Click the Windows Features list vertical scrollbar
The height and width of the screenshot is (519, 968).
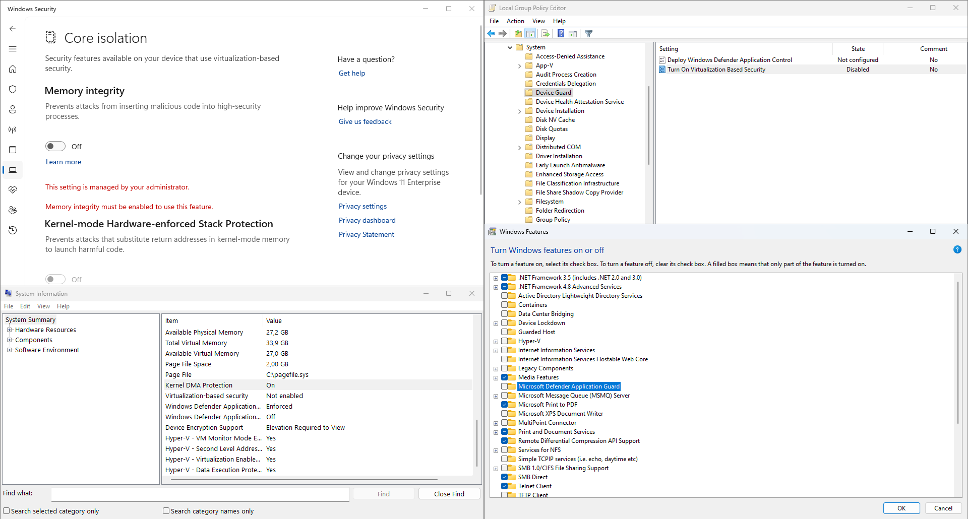click(x=958, y=353)
